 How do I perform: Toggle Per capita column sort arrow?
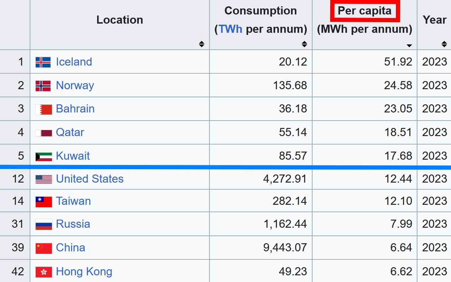[409, 45]
